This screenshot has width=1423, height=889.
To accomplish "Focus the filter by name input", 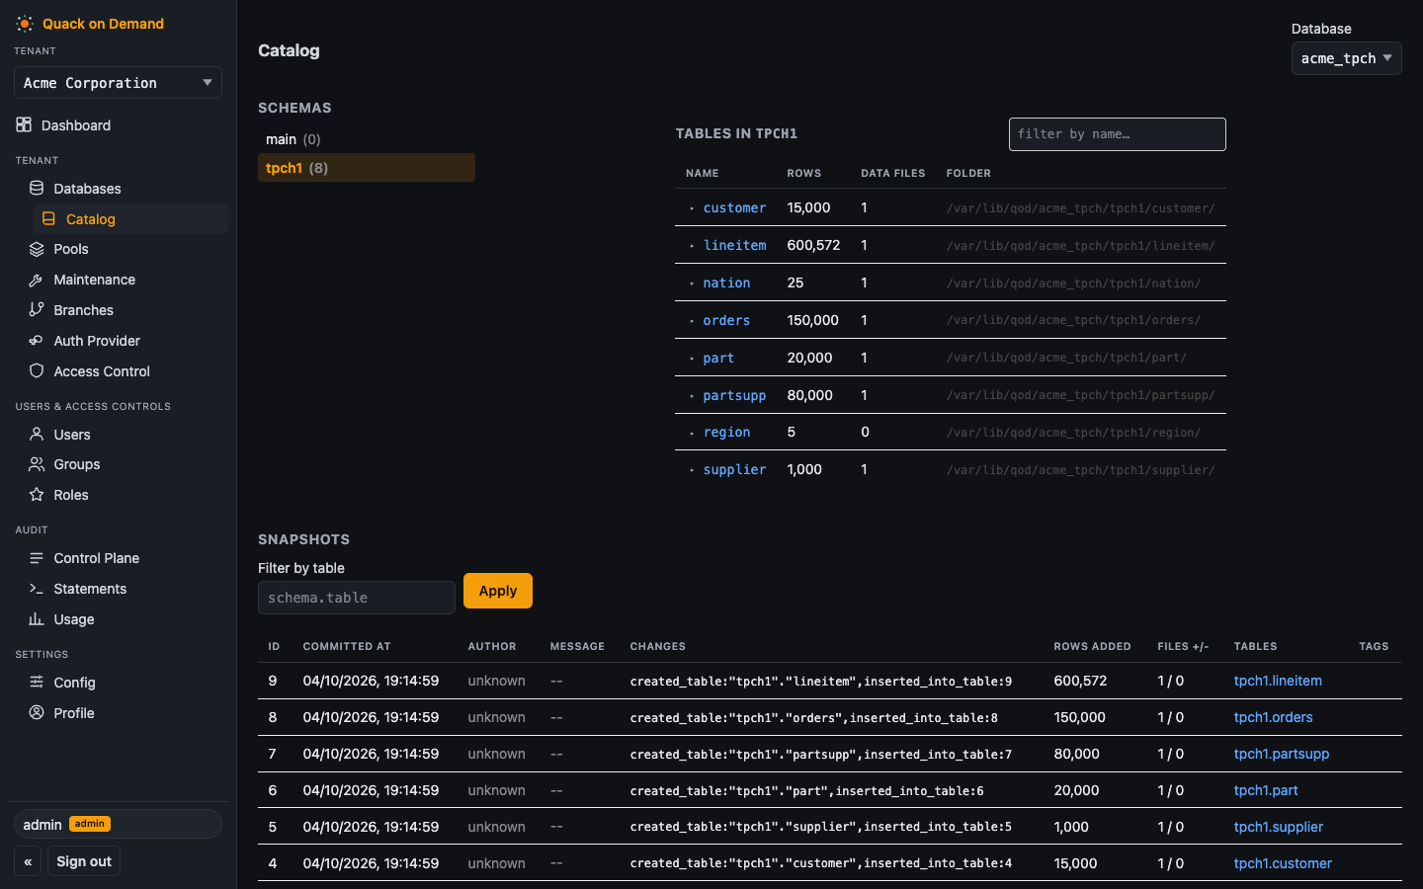I will (x=1118, y=134).
